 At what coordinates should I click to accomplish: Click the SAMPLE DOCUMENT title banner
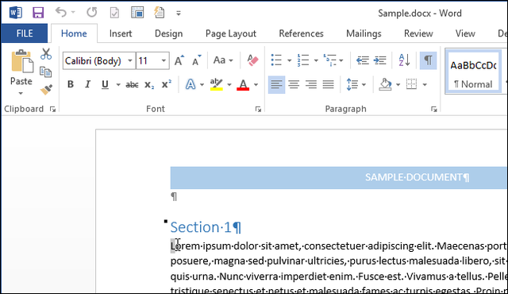click(x=339, y=178)
